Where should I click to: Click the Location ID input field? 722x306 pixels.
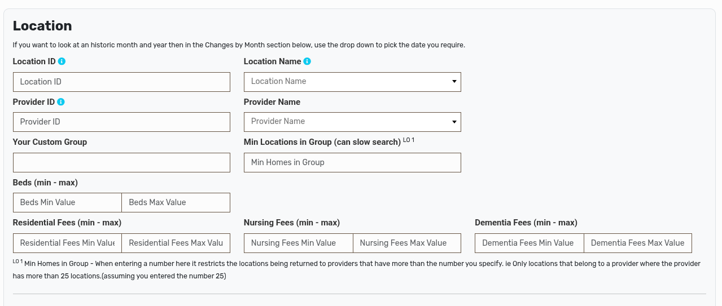click(121, 82)
